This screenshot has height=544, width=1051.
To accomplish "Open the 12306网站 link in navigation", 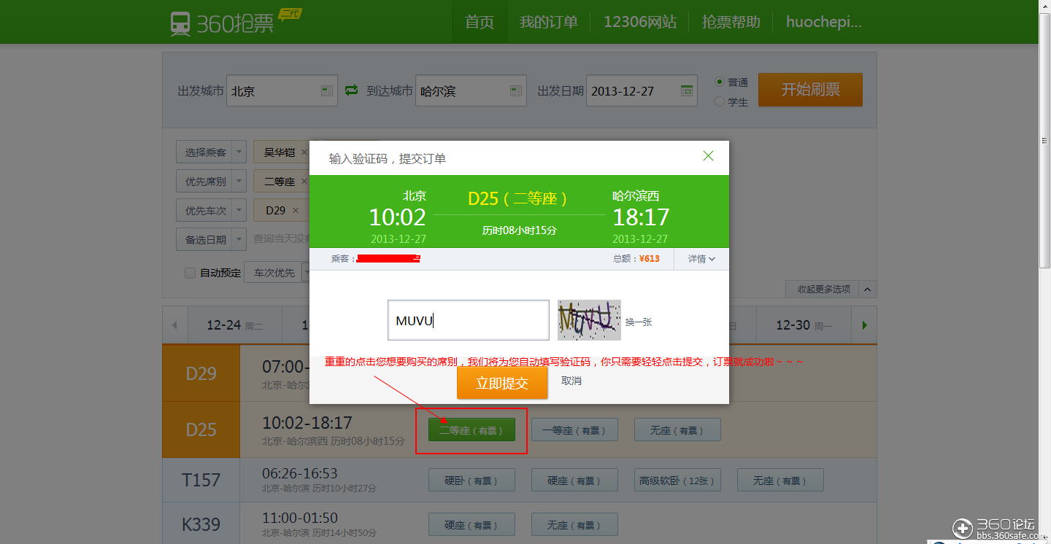I will [x=640, y=22].
